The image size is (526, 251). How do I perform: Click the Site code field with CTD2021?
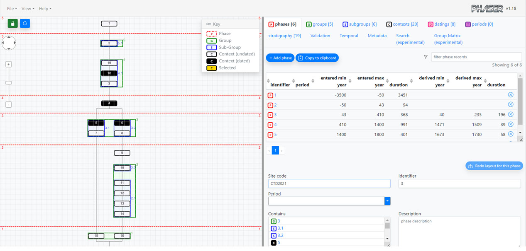[x=329, y=183]
